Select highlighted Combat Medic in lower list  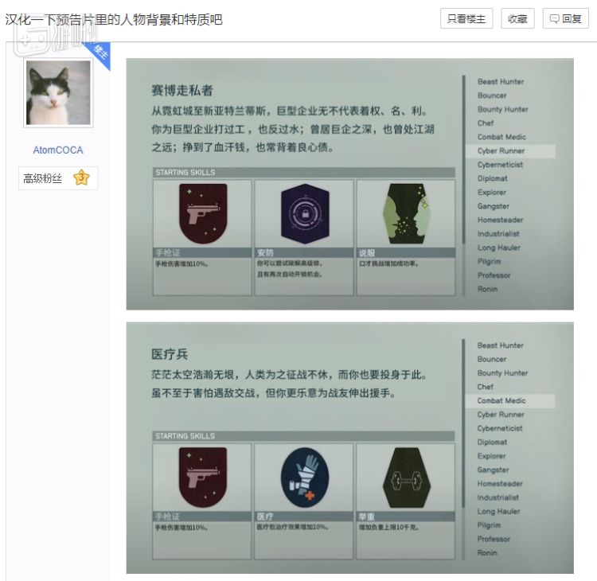click(510, 400)
